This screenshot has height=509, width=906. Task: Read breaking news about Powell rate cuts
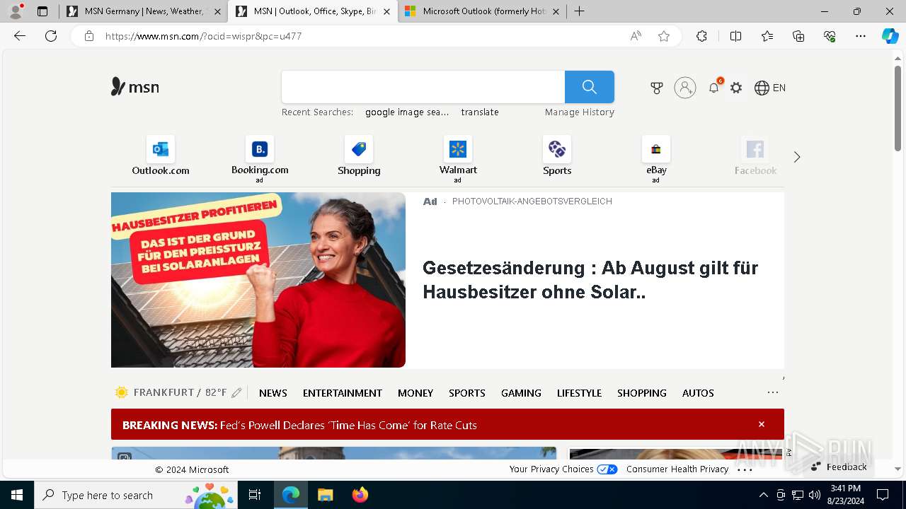pyautogui.click(x=299, y=425)
